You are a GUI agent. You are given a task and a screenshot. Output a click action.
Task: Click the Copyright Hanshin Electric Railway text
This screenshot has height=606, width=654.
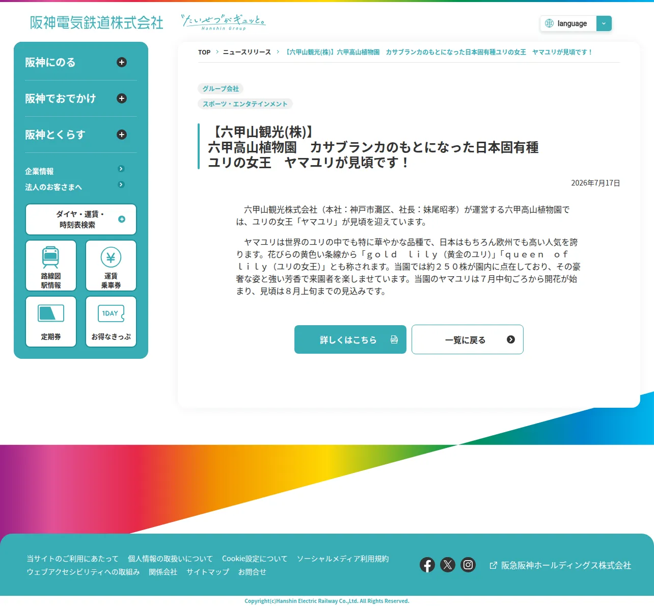pyautogui.click(x=327, y=601)
